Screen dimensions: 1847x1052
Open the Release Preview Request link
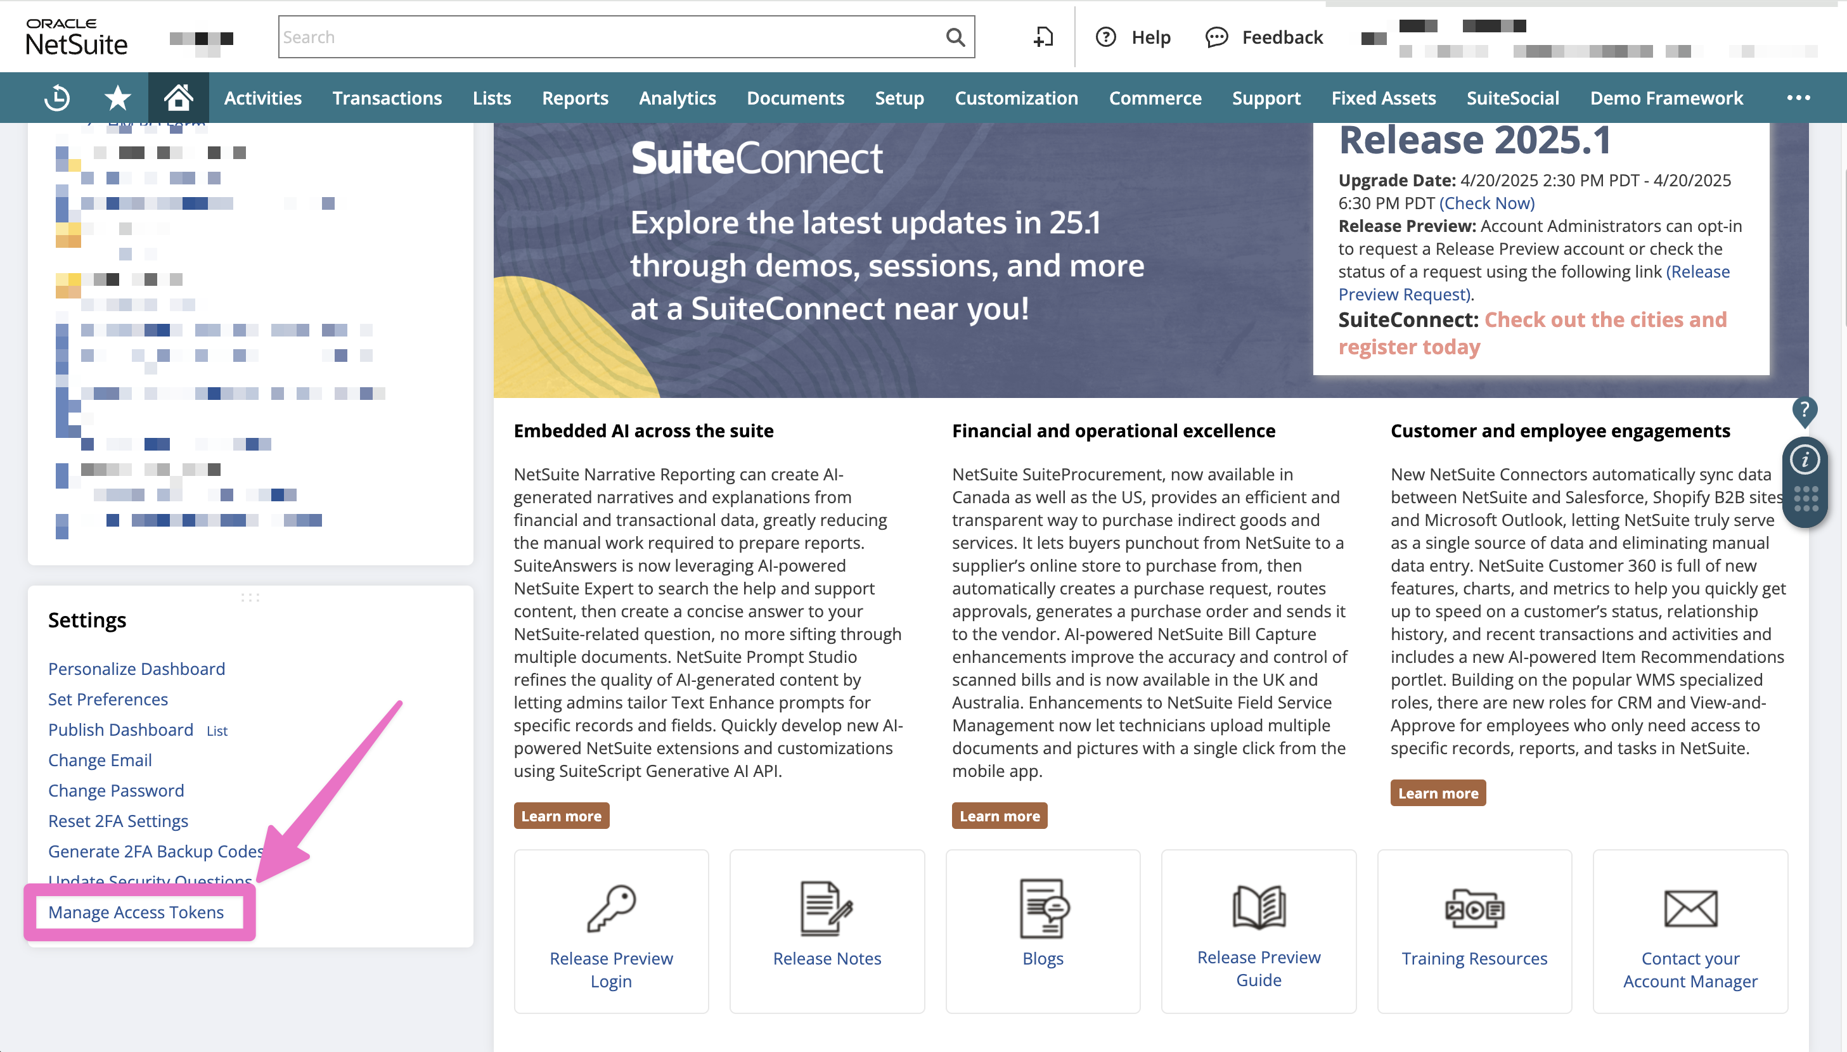pyautogui.click(x=1533, y=283)
